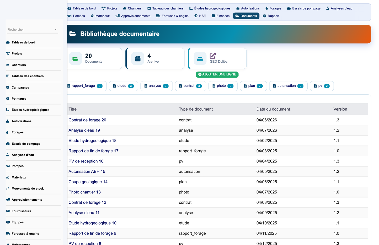The image size is (379, 245).
Task: Click the Type de document column header
Action: point(196,109)
